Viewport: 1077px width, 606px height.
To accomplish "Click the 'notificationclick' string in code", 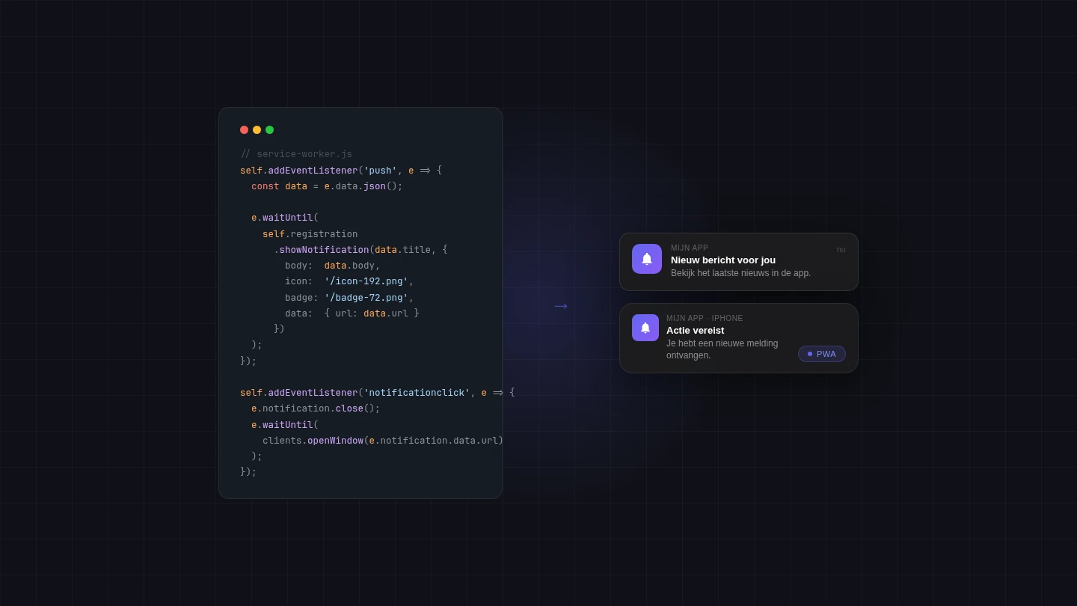I will 417,393.
